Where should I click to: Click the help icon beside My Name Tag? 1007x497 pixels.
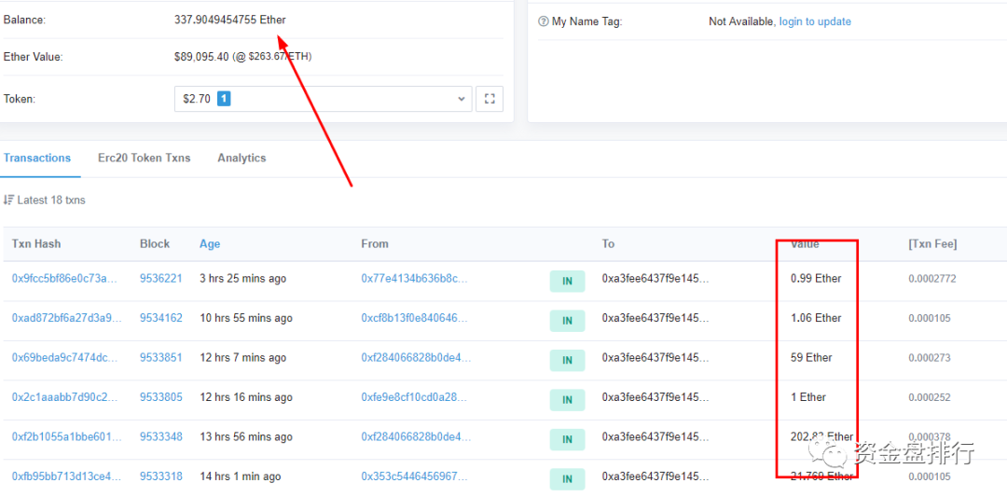click(x=544, y=21)
